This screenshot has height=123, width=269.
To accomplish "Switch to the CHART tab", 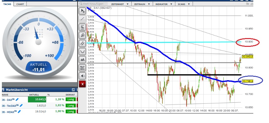I will [x=20, y=4].
